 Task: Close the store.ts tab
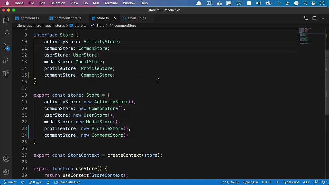click(x=115, y=18)
